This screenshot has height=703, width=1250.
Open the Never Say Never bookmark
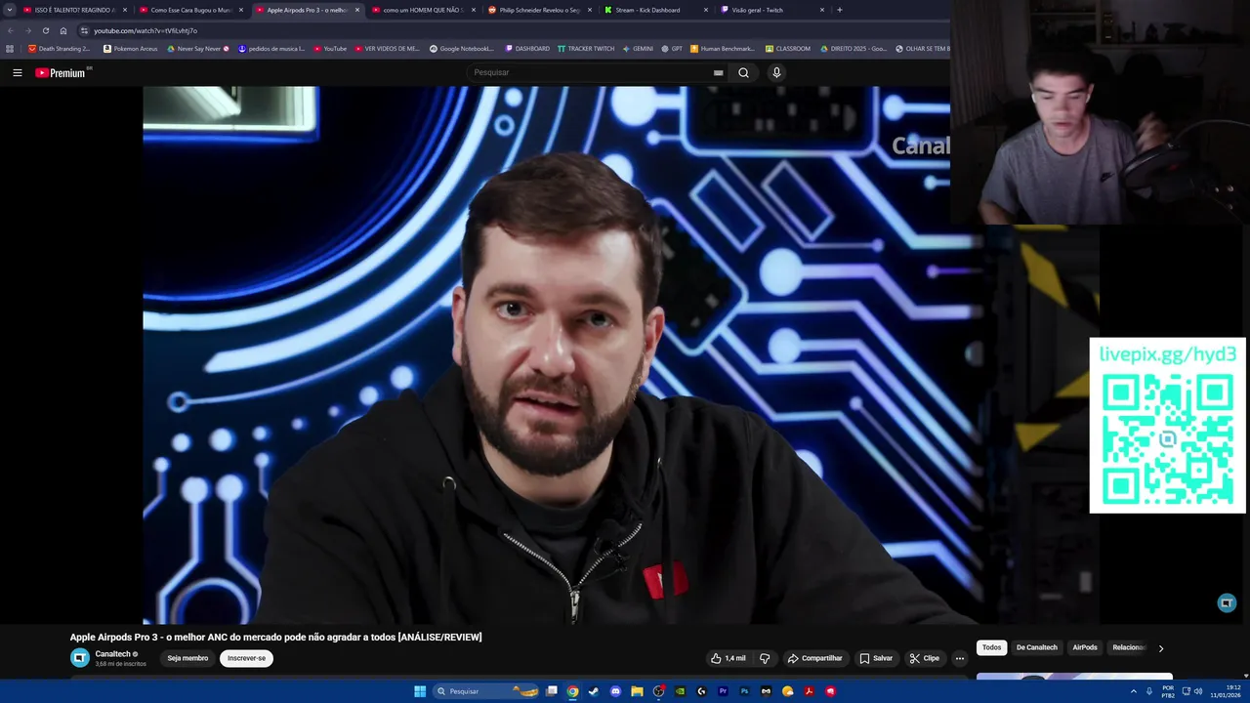pyautogui.click(x=198, y=48)
